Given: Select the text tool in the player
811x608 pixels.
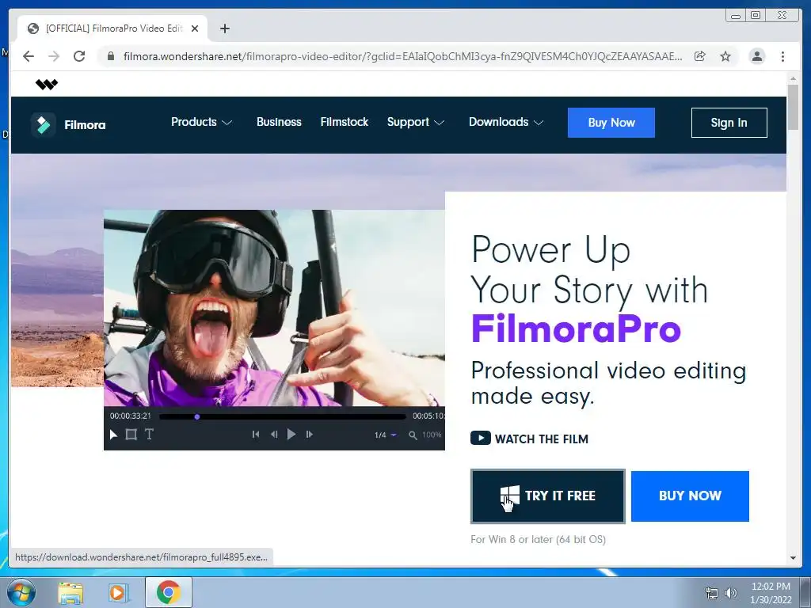Looking at the screenshot, I should (x=149, y=435).
